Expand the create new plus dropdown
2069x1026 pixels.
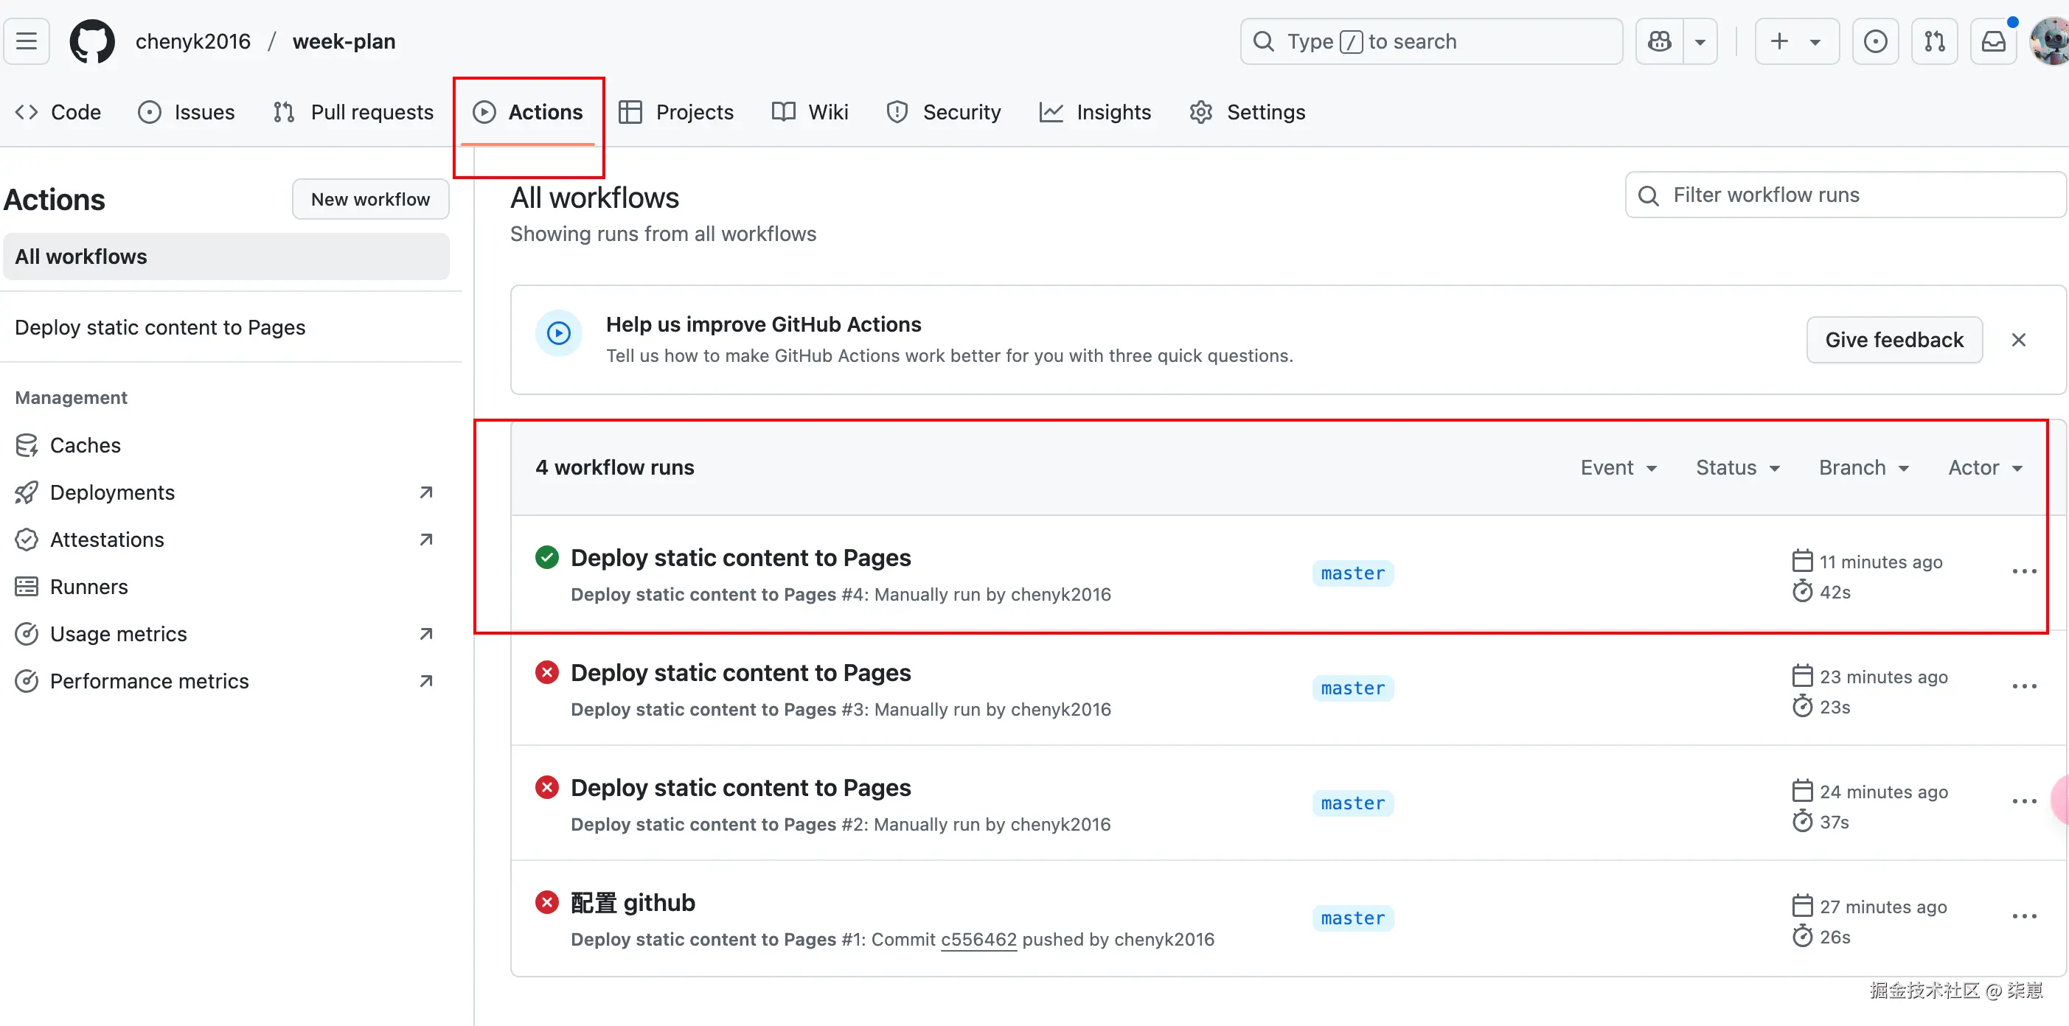coord(1796,41)
